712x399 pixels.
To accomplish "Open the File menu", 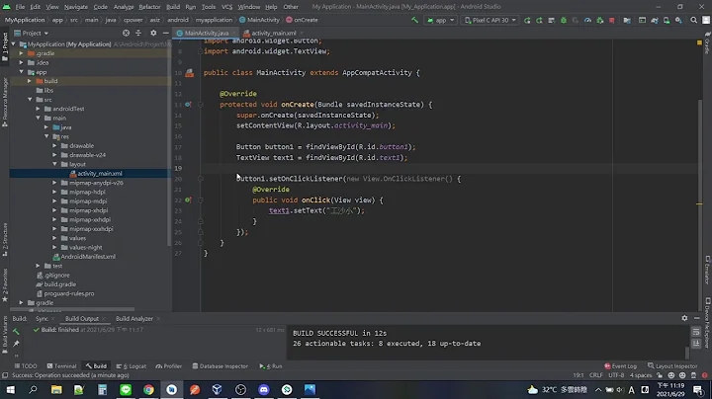I will [20, 7].
